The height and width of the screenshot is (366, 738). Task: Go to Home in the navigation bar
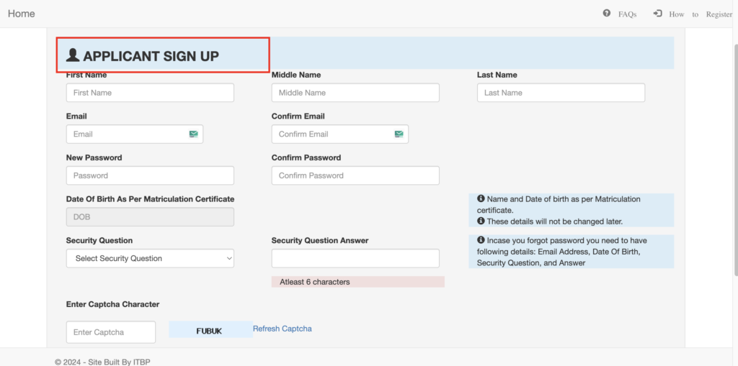(x=21, y=14)
